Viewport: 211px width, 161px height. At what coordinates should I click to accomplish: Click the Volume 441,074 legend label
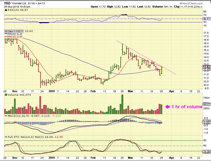point(19,95)
